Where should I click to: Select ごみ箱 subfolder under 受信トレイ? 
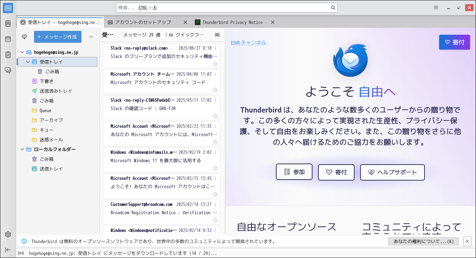tap(57, 72)
